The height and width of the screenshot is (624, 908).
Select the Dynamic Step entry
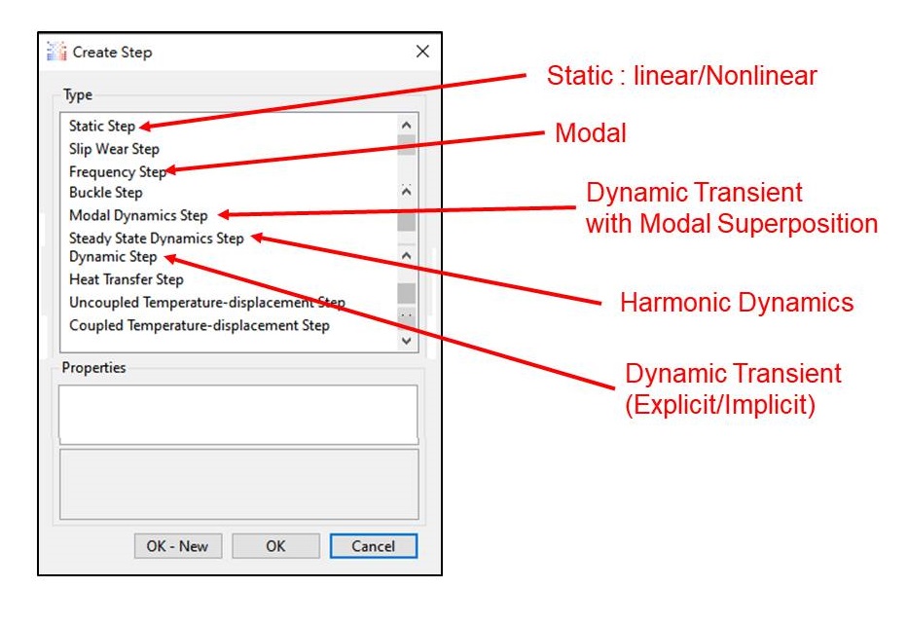(112, 257)
